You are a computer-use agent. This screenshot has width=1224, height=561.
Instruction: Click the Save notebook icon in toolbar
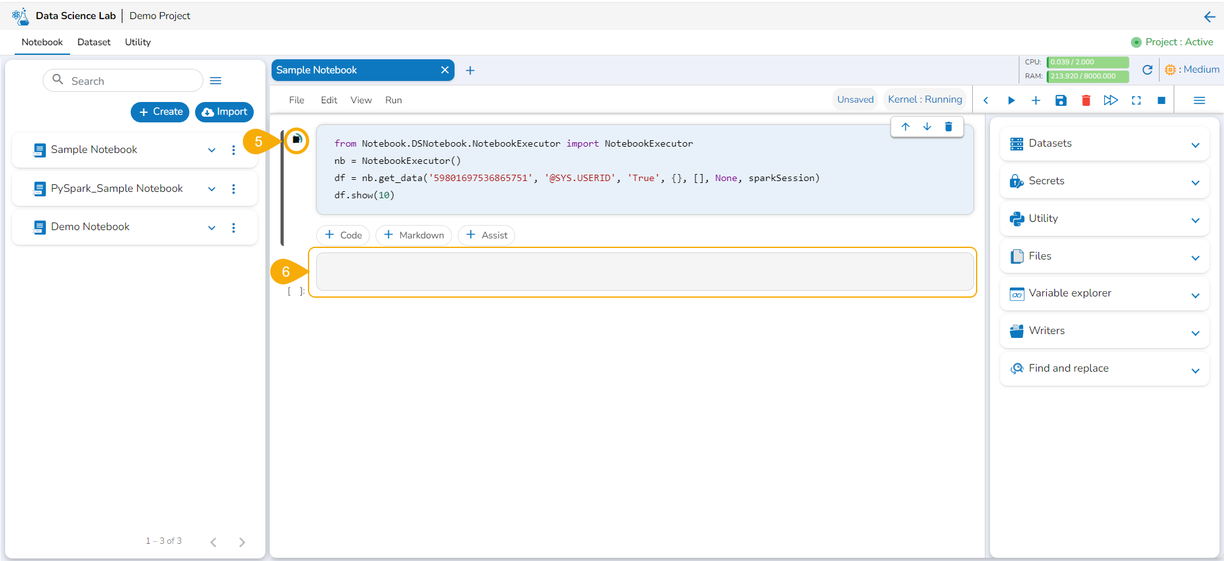[1061, 101]
